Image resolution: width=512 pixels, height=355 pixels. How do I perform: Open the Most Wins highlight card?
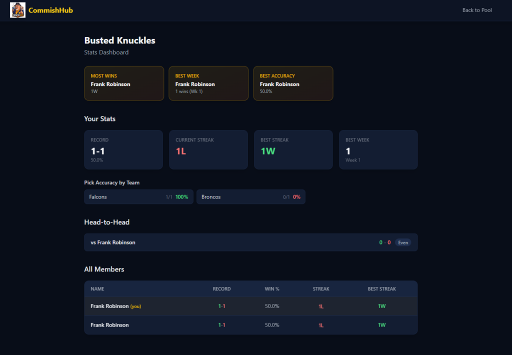pos(124,83)
